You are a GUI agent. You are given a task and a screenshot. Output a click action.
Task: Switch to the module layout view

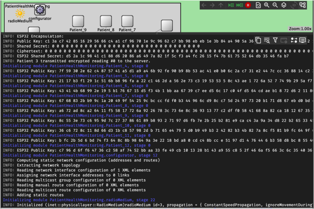pyautogui.click(x=303, y=5)
